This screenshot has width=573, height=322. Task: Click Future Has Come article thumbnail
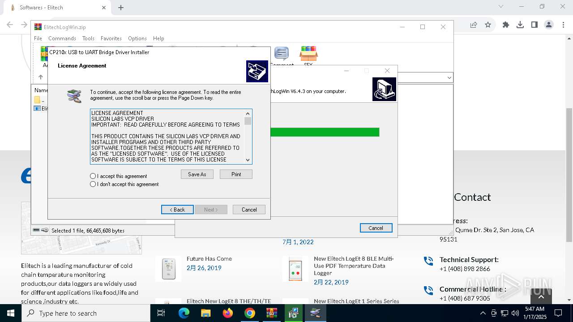coord(168,269)
